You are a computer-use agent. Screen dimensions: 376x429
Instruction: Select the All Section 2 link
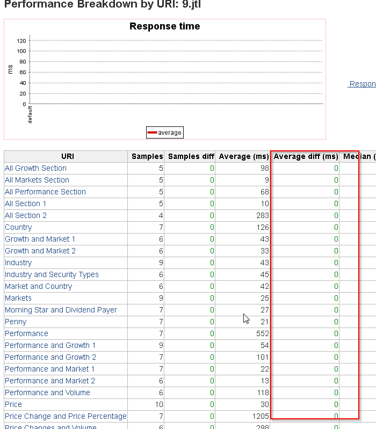(x=25, y=215)
